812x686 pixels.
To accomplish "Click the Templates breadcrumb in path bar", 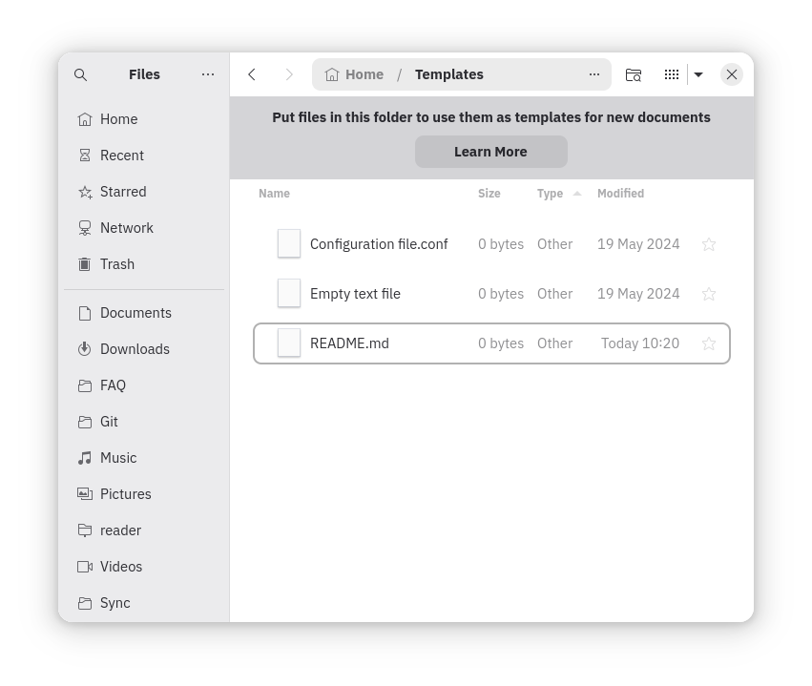I will [x=449, y=74].
